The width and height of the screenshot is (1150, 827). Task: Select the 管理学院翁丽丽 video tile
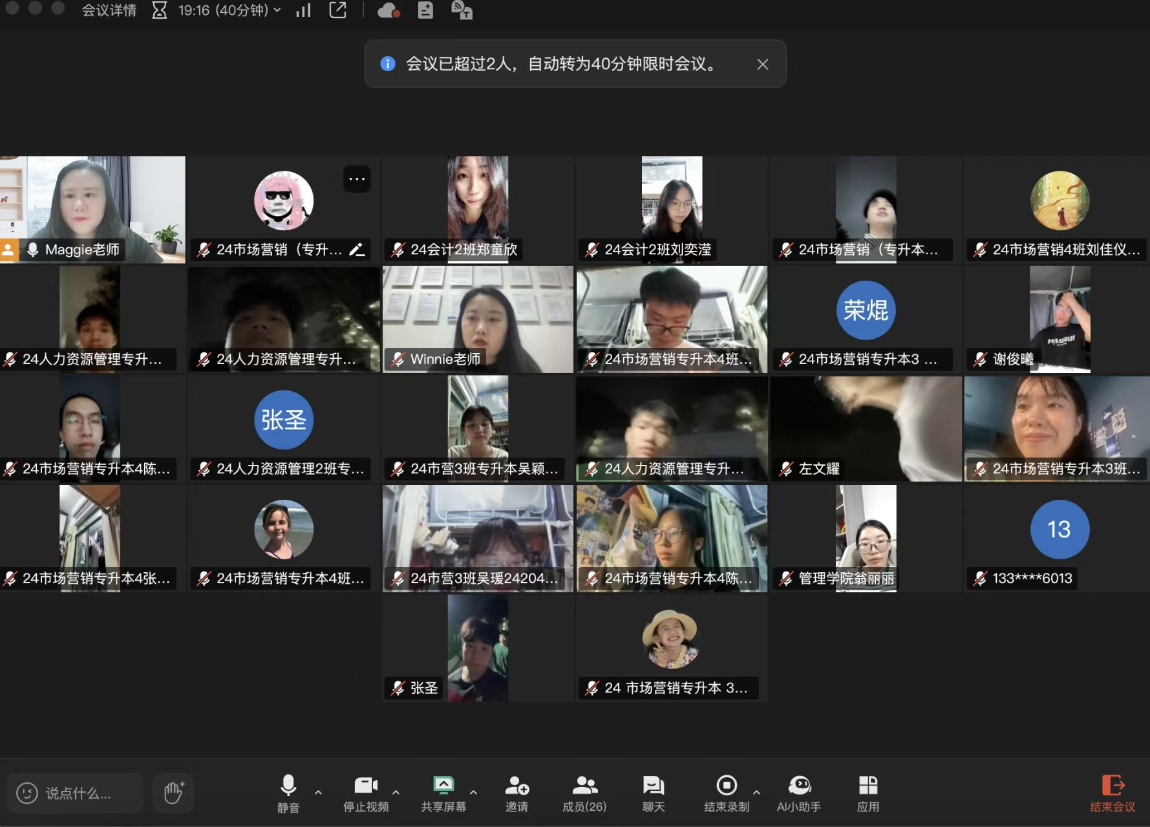click(866, 538)
